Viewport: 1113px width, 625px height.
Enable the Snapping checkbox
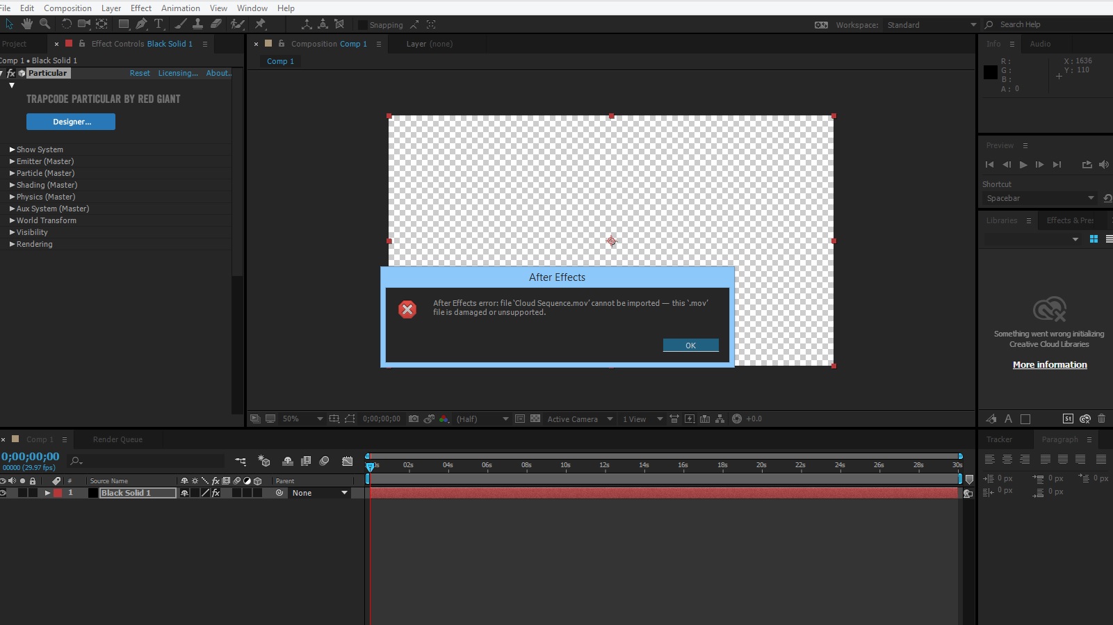coord(362,25)
